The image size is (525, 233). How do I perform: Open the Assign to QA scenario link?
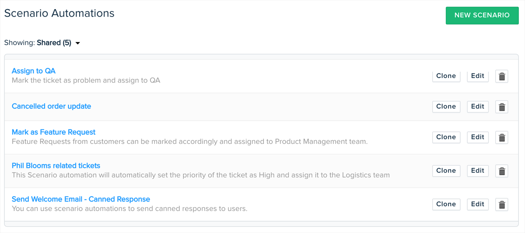[x=34, y=71]
